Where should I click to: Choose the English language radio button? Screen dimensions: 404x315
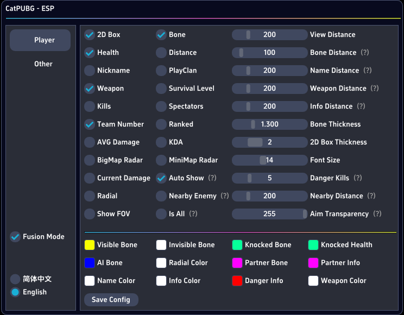tap(15, 292)
